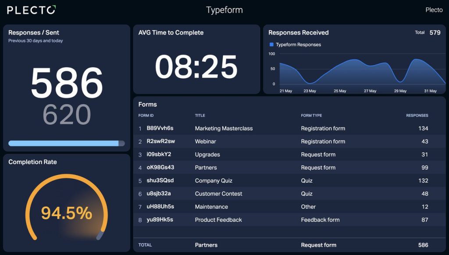This screenshot has height=255, width=449.
Task: Click the Plecto logo in the header
Action: pos(32,10)
